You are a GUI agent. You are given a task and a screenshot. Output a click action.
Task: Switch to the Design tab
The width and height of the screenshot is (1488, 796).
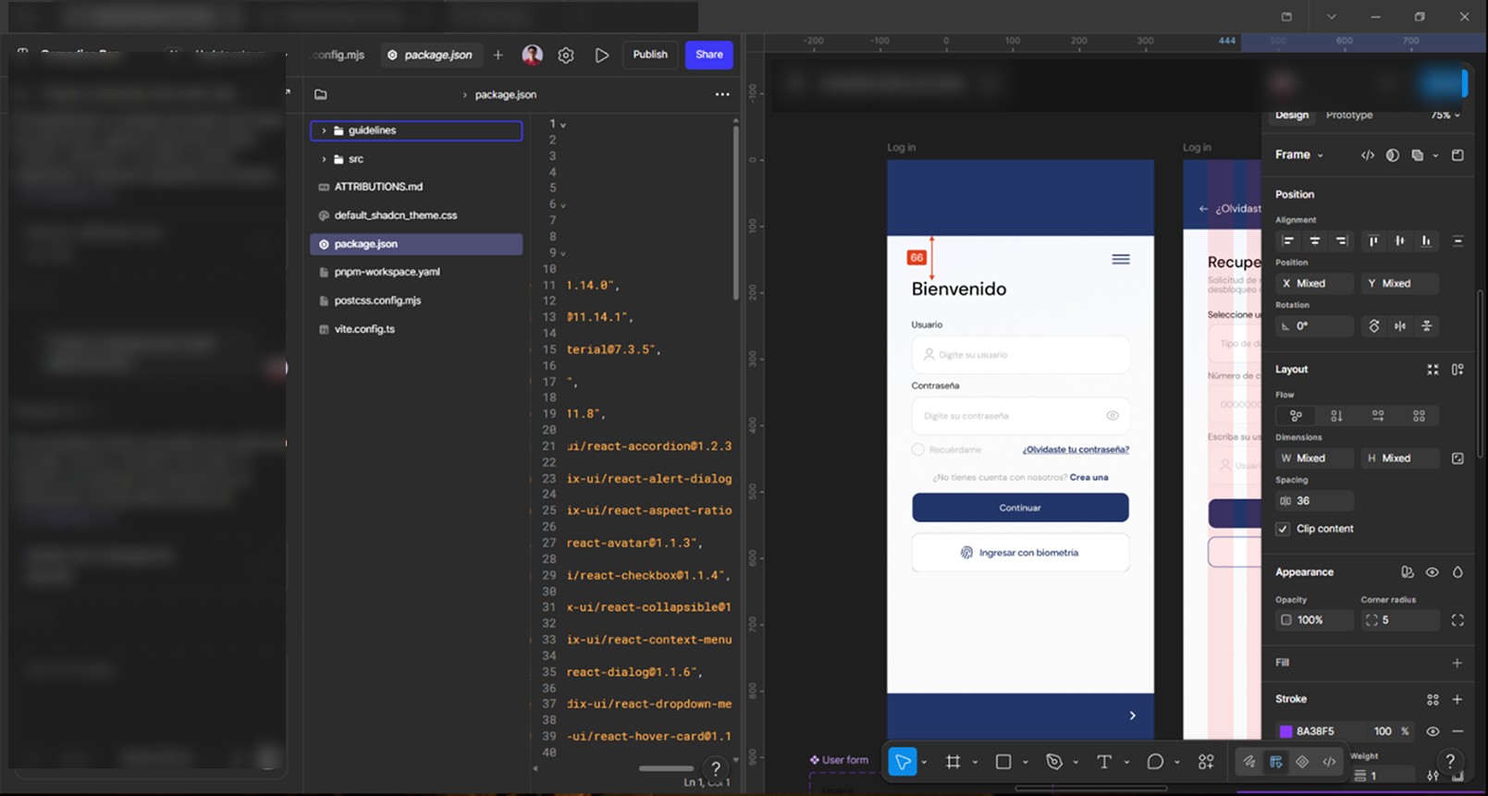(x=1292, y=116)
